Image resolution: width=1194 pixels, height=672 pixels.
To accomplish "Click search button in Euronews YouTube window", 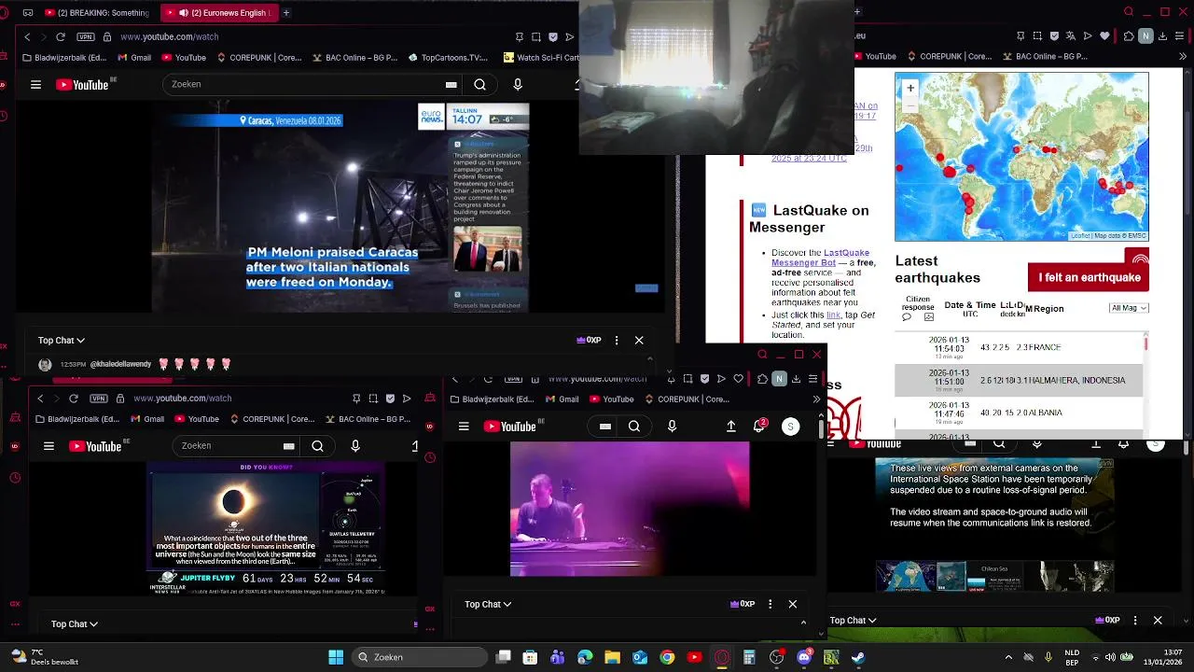I will click(479, 84).
